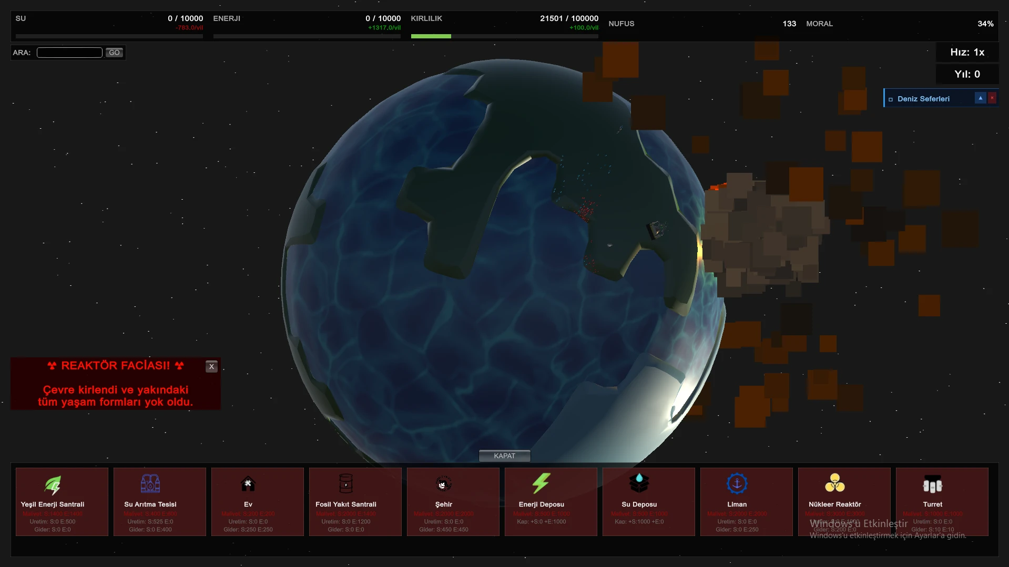Click the KAPAT button above build bar
Image resolution: width=1009 pixels, height=567 pixels.
coord(504,456)
